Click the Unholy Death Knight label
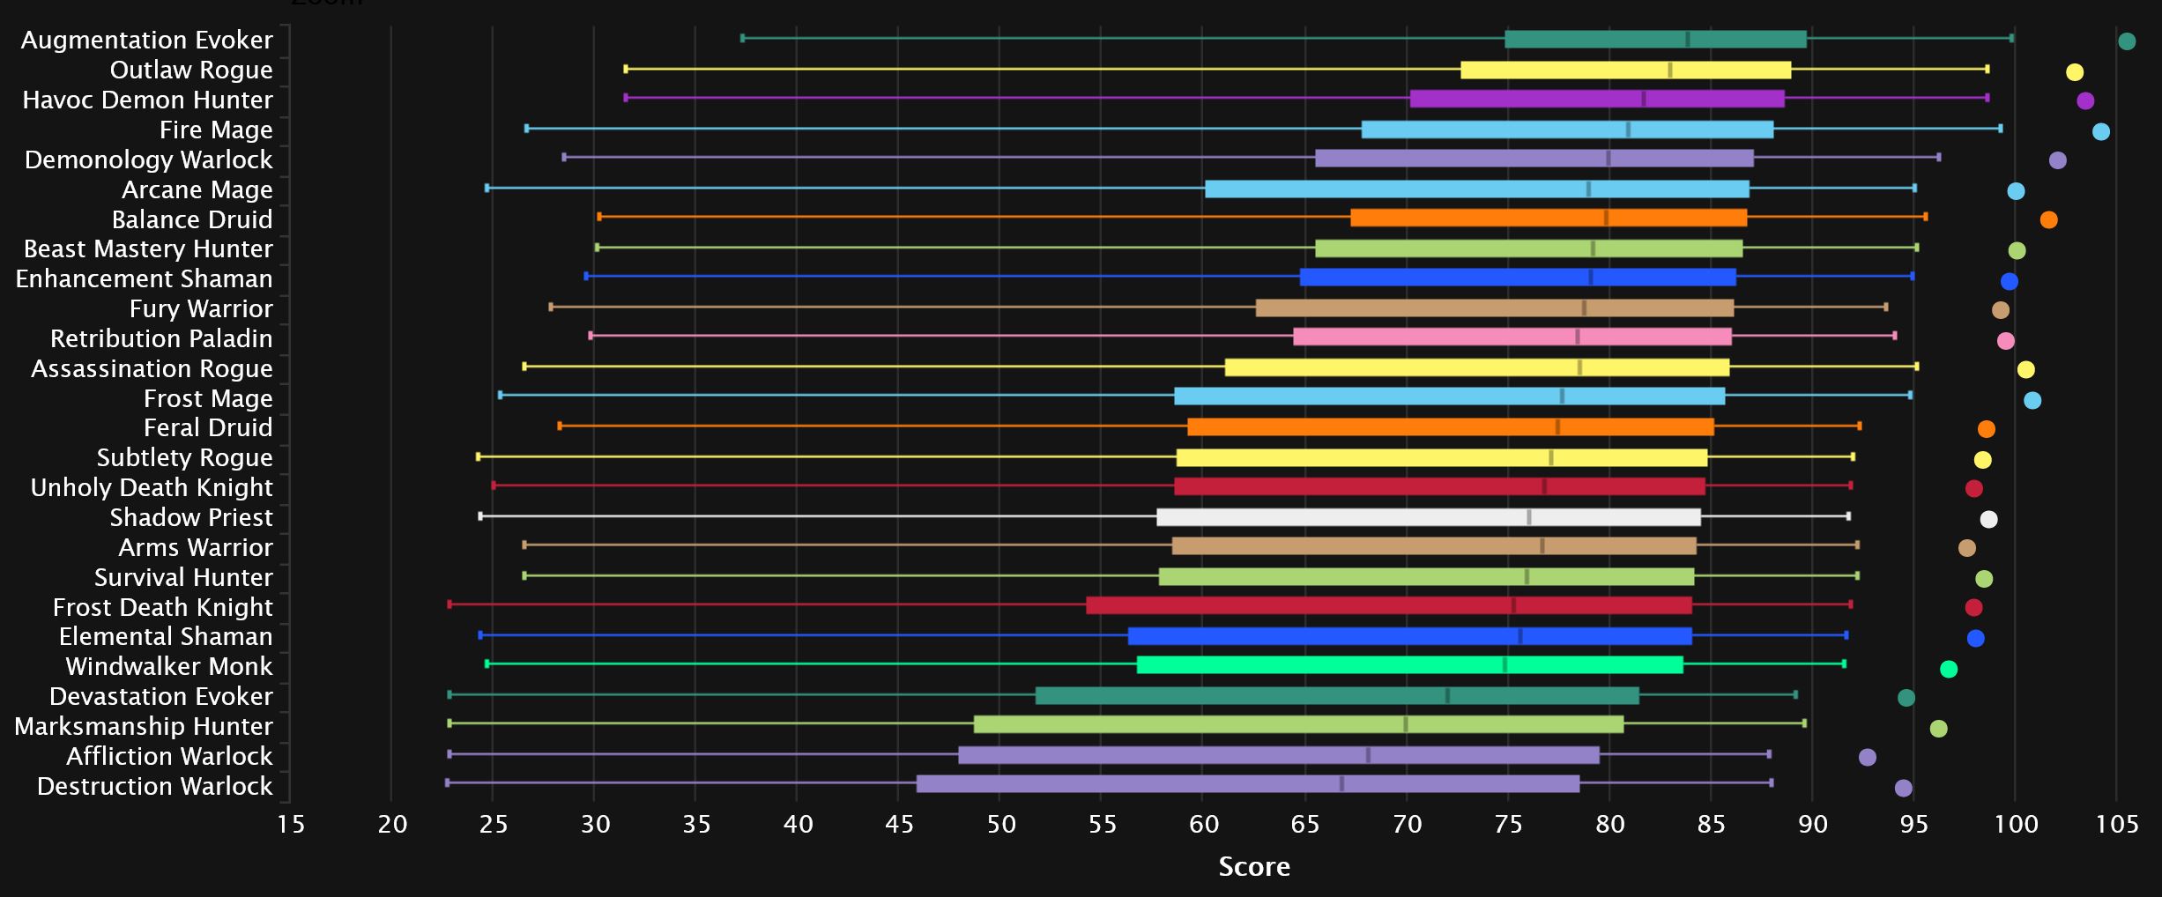The height and width of the screenshot is (897, 2162). coord(152,488)
